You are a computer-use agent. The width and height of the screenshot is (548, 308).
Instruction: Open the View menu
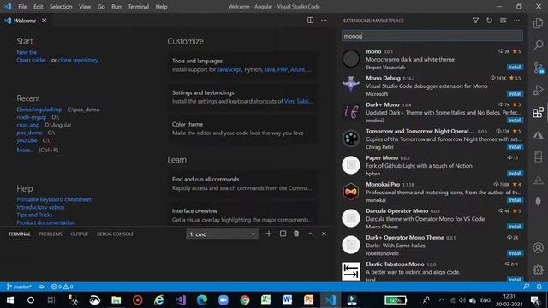(x=85, y=7)
